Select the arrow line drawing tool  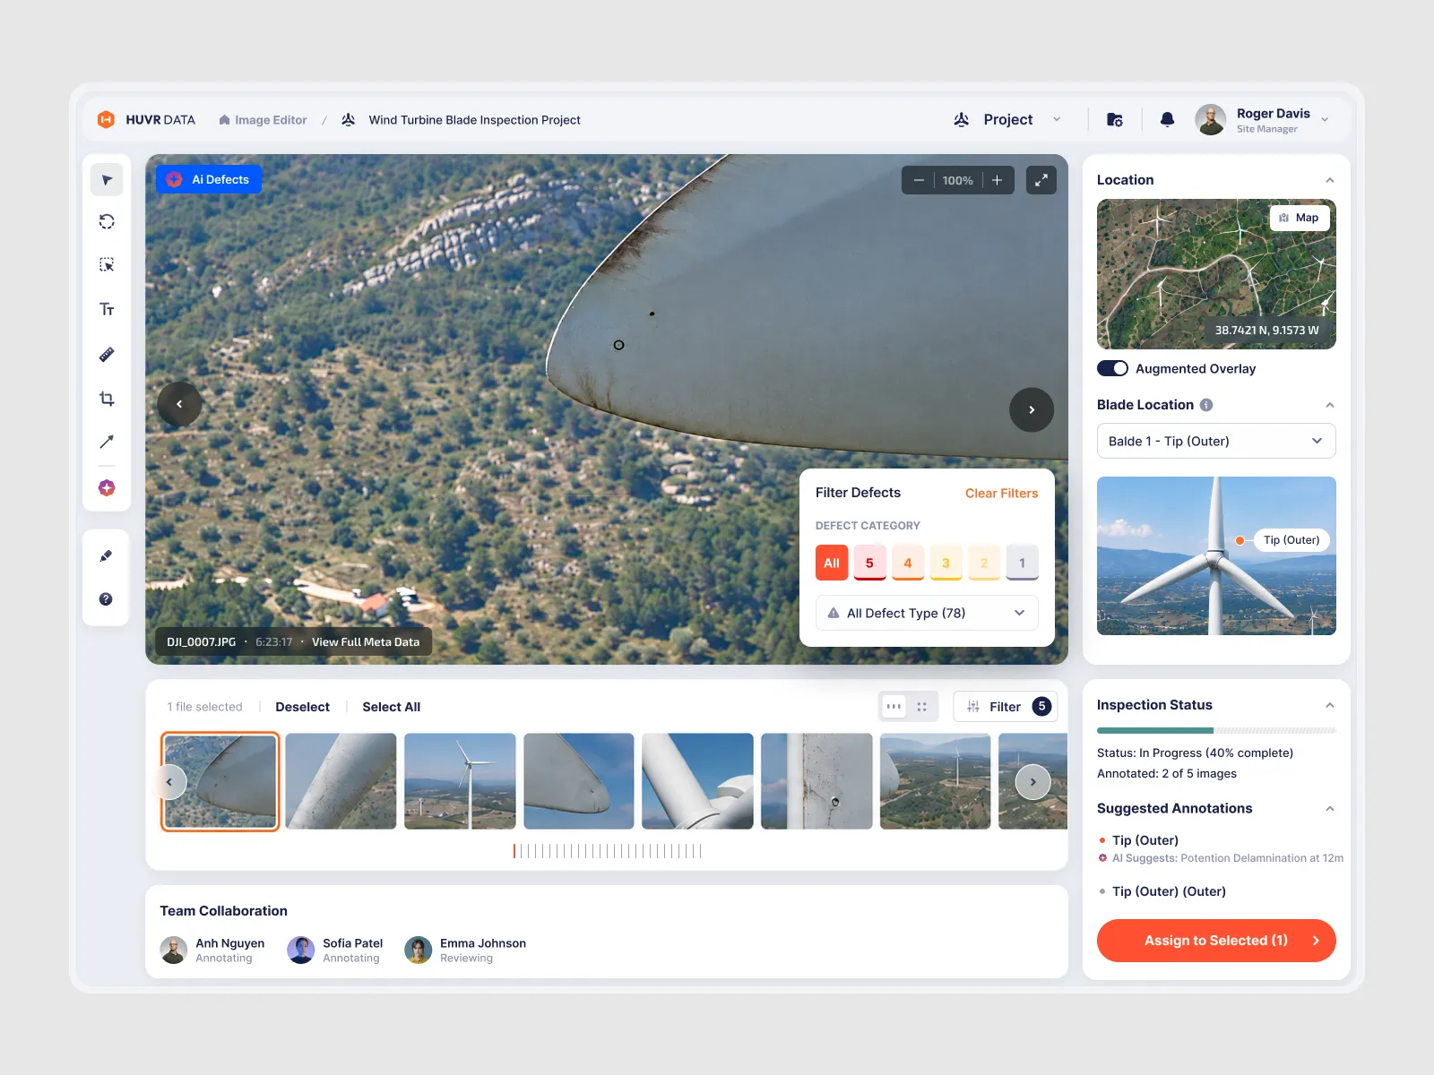pyautogui.click(x=107, y=442)
